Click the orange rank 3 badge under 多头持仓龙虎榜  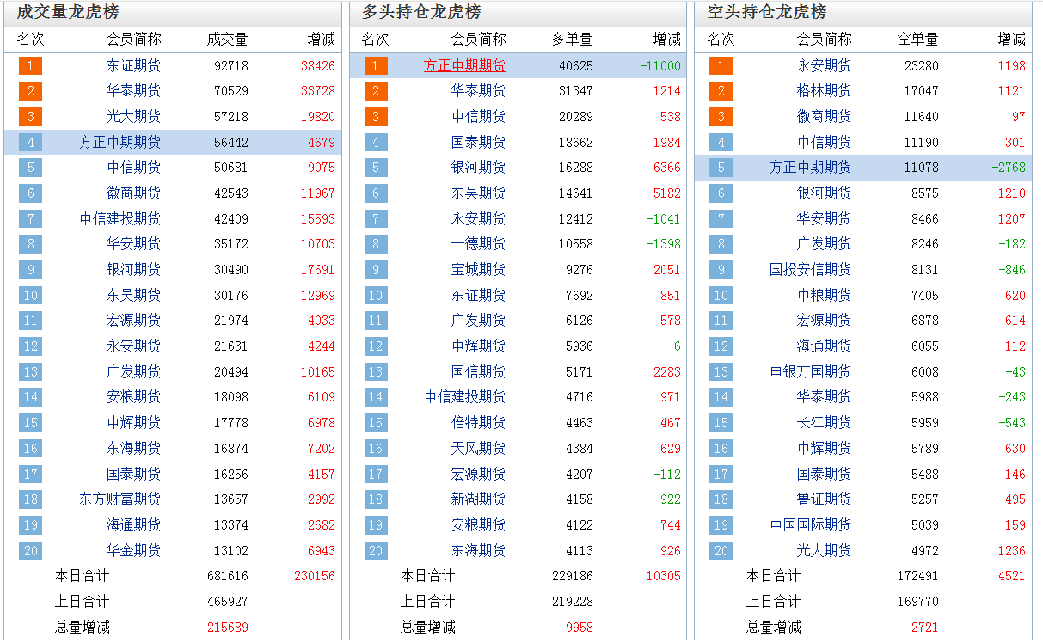(x=375, y=117)
